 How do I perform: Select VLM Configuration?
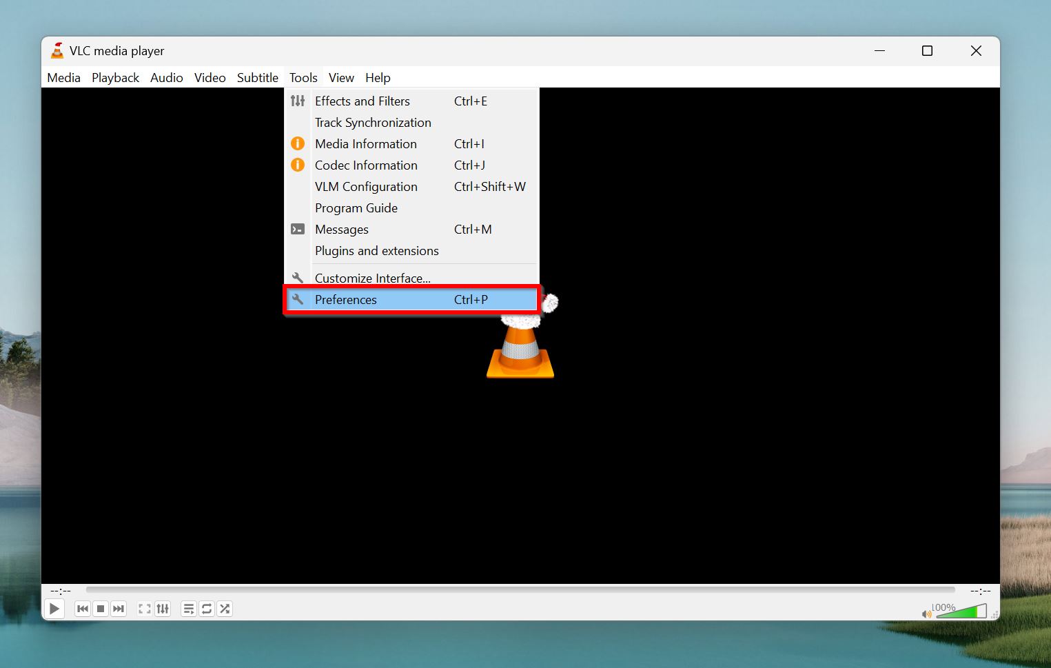click(x=411, y=187)
